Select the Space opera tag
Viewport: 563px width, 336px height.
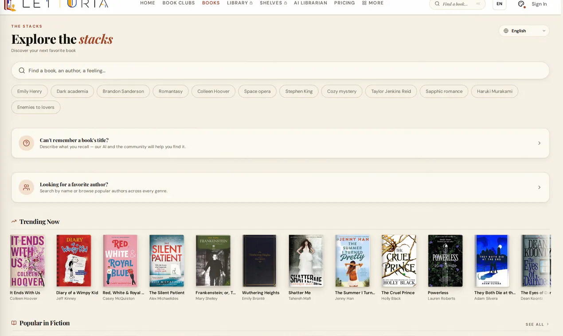(257, 92)
